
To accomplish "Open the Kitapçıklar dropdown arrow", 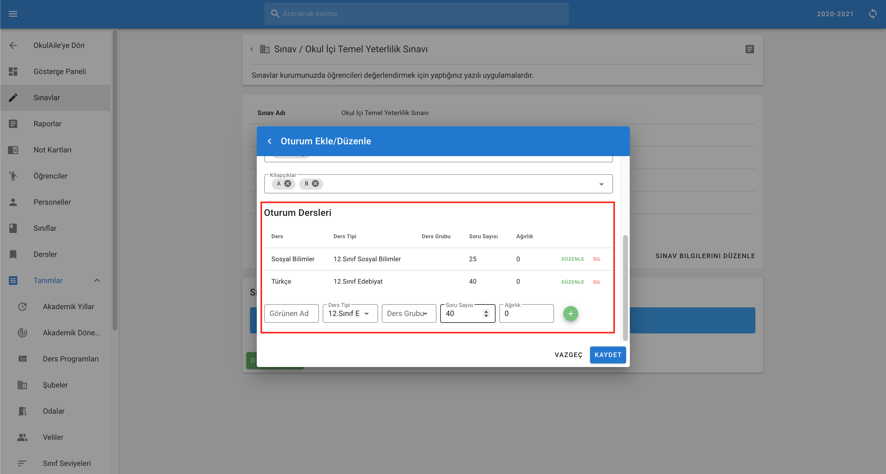I will click(x=601, y=184).
